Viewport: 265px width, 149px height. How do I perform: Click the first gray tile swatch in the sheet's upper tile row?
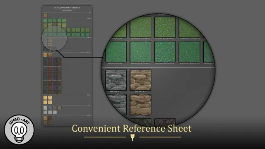[45, 108]
